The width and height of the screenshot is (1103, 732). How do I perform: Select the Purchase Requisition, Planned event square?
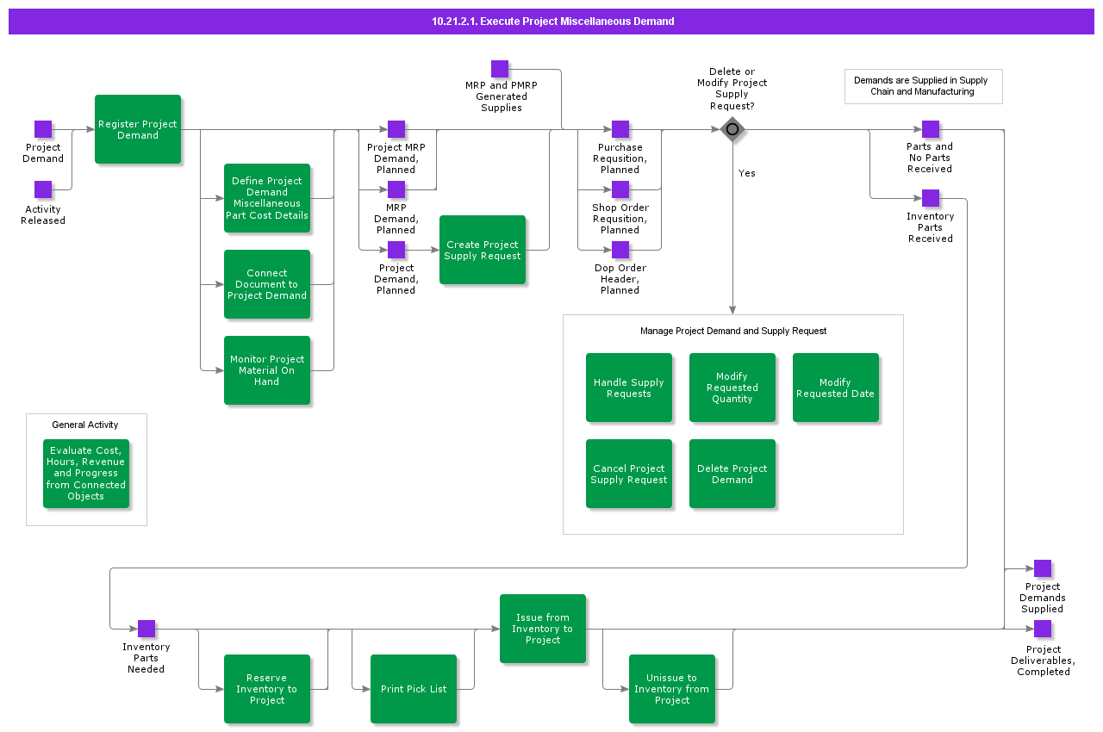point(620,129)
